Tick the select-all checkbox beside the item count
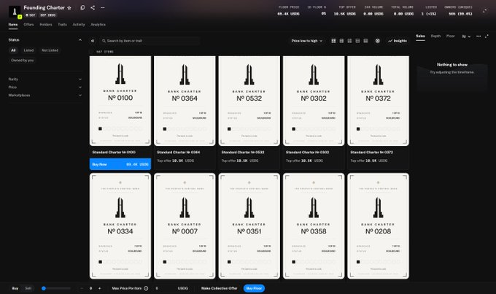Screen dimensions: 496x294 pyautogui.click(x=92, y=52)
